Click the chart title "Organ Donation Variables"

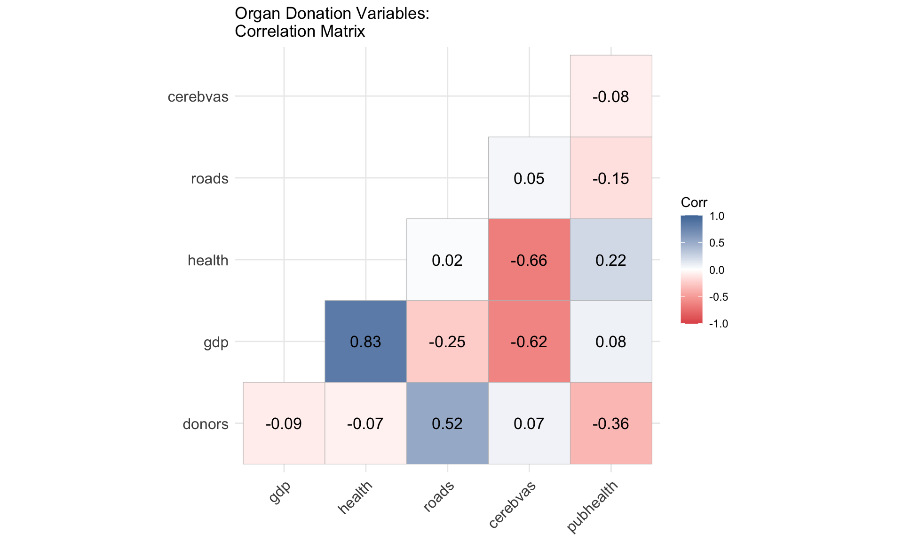coord(332,14)
